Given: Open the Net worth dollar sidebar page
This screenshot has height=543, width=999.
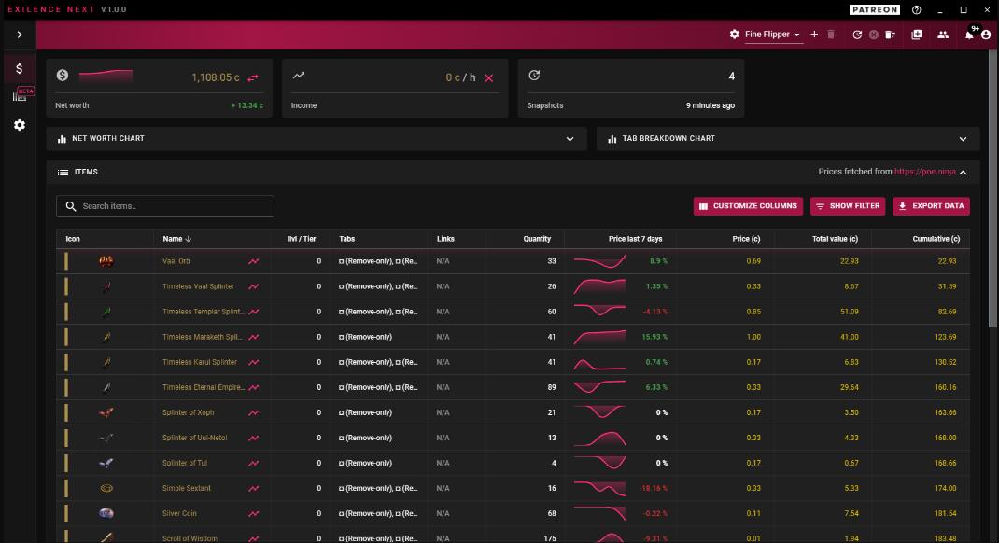Looking at the screenshot, I should (x=19, y=69).
